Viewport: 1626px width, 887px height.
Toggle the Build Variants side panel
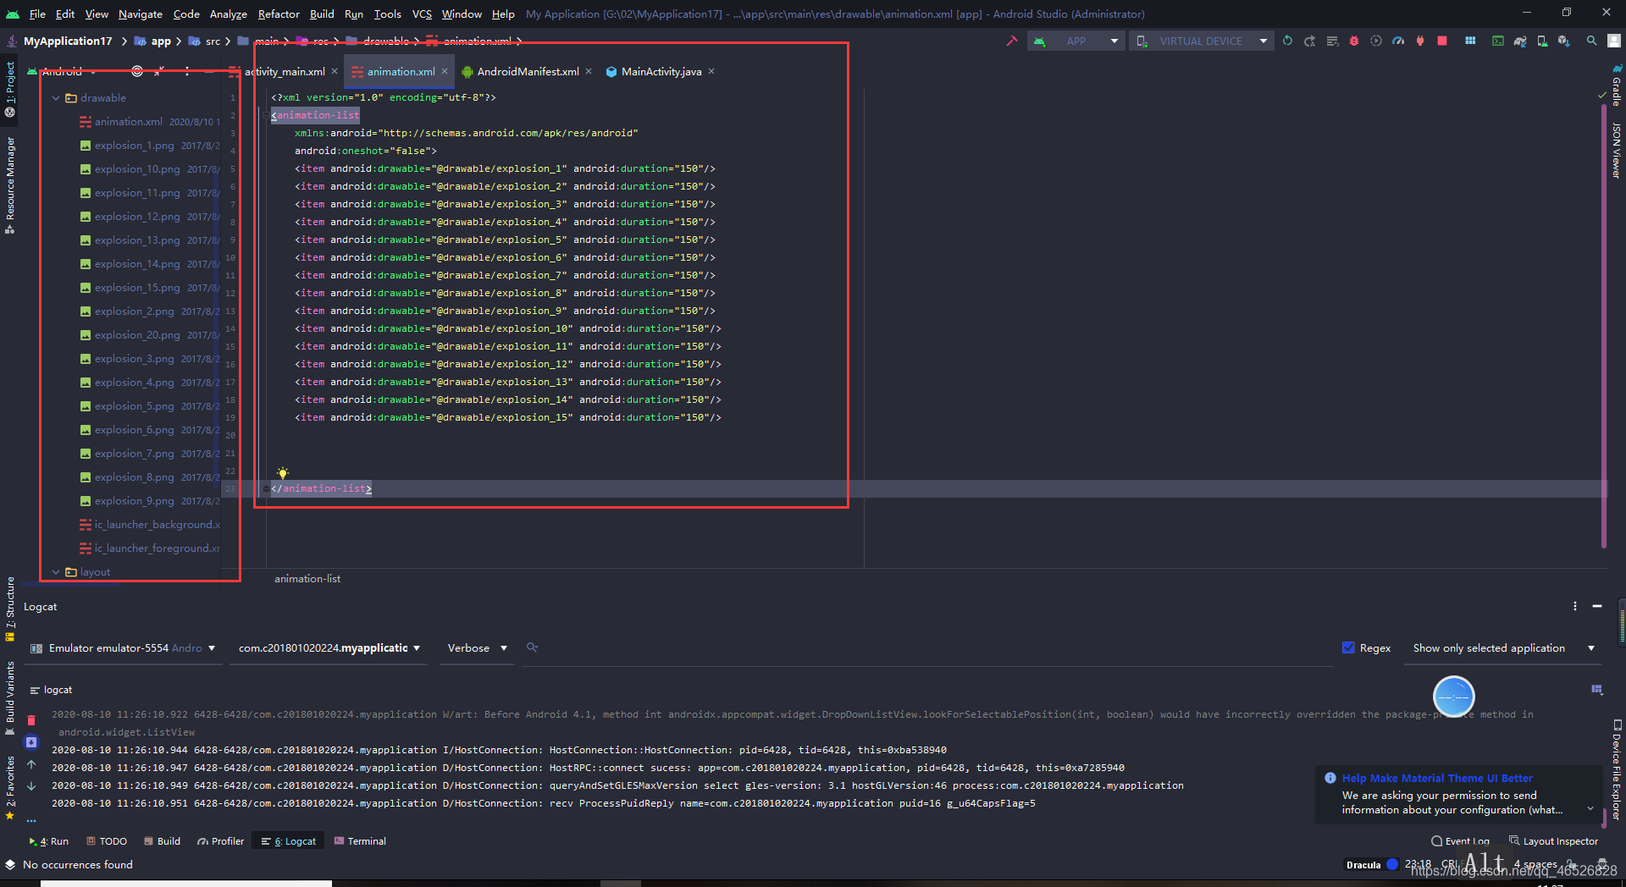tap(10, 698)
